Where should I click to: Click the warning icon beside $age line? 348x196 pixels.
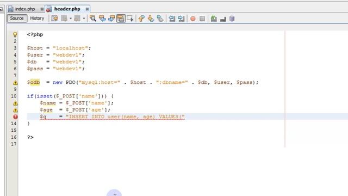[x=15, y=110]
